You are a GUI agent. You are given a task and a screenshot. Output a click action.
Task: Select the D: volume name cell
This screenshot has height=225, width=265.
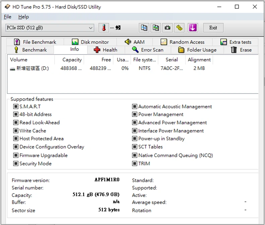click(x=32, y=68)
